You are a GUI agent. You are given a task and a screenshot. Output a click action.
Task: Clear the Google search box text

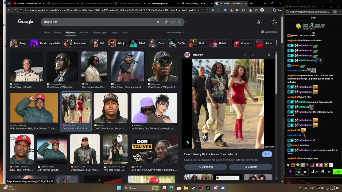pos(158,22)
